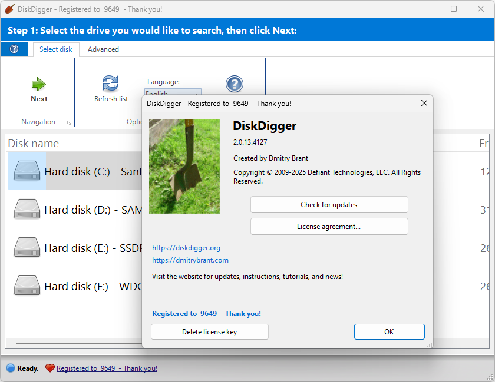Click the copyright notice text
Screen dimensions: 495x382
(327, 177)
